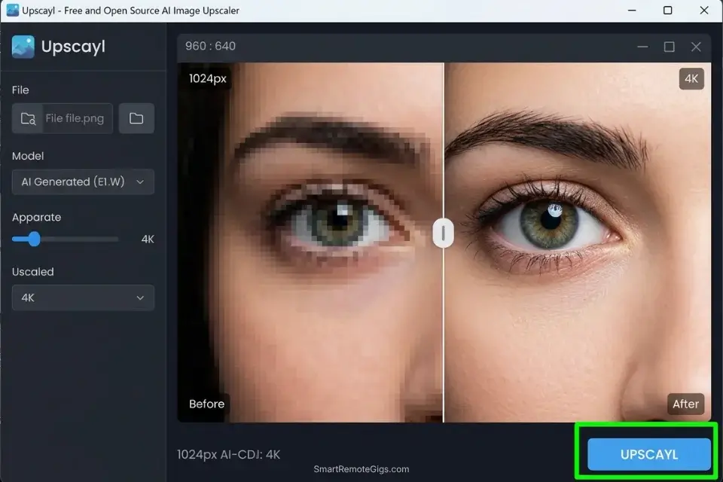
Task: Click the upscaled After image preview
Action: pyautogui.click(x=578, y=243)
